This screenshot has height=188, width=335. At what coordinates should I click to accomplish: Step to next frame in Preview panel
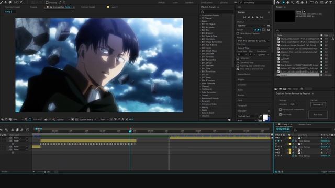click(257, 17)
